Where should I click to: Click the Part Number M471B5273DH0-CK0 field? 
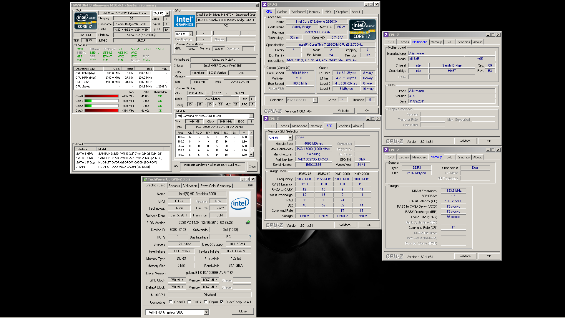(x=314, y=160)
